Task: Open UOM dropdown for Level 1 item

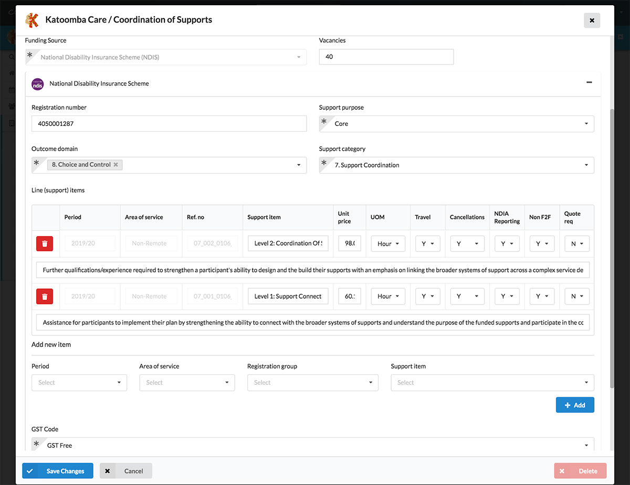Action: [388, 297]
